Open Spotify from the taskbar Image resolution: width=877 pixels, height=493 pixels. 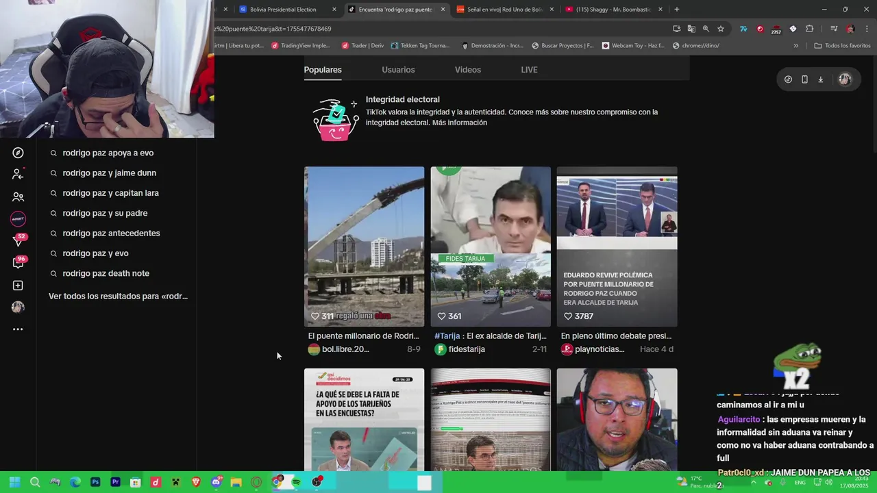[x=296, y=482]
